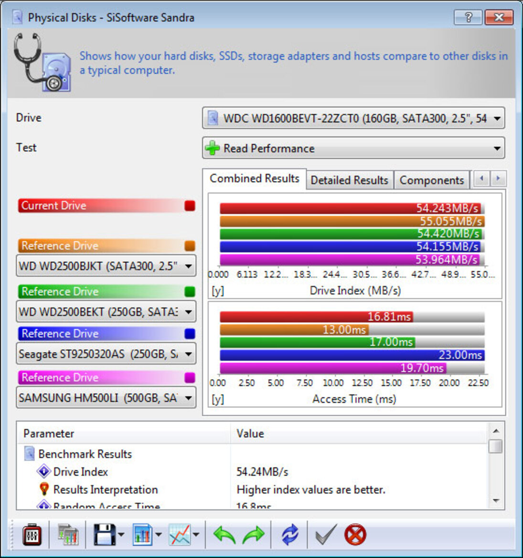Click the red cancel circle icon

pyautogui.click(x=355, y=535)
